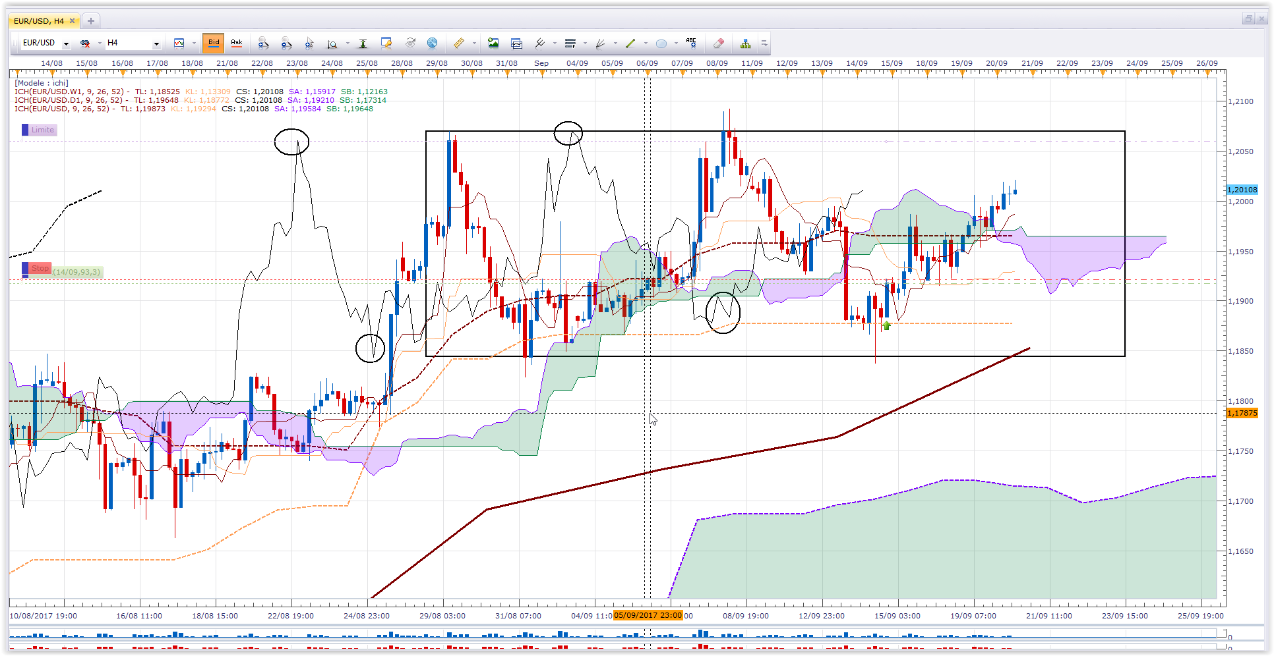Click the blue radar icon
The width and height of the screenshot is (1274, 656).
tap(433, 43)
